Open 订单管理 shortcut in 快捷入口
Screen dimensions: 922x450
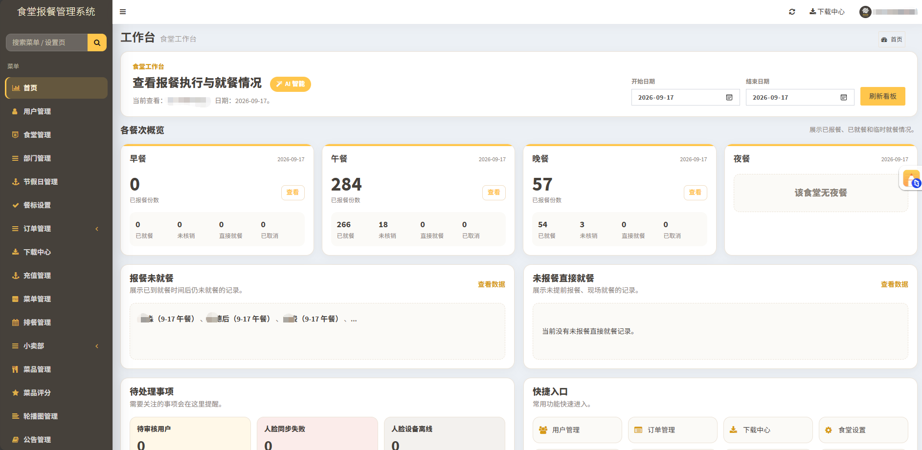[673, 430]
